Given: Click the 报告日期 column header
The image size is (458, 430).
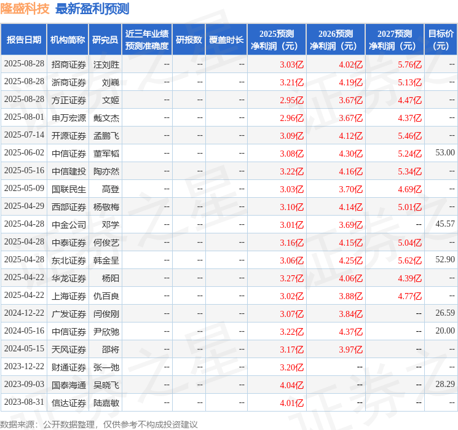Looking at the screenshot, I should [23, 40].
